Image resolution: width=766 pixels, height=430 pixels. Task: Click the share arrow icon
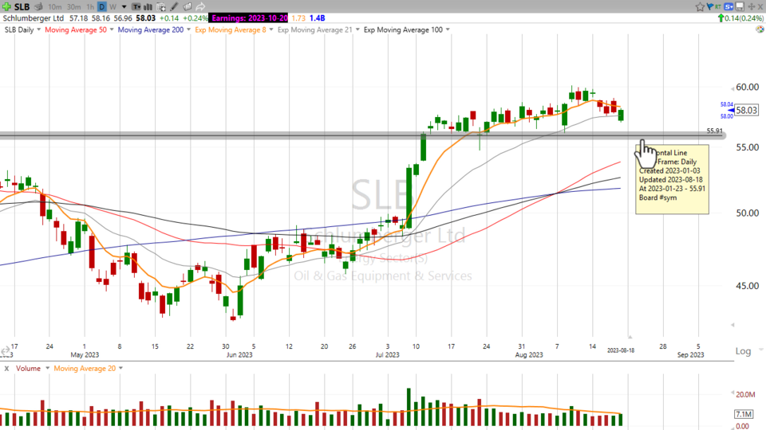(200, 7)
